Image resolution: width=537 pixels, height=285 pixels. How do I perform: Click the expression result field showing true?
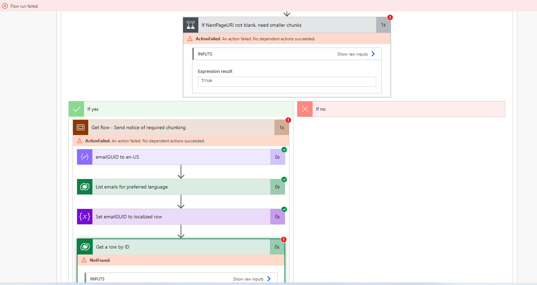pos(287,81)
